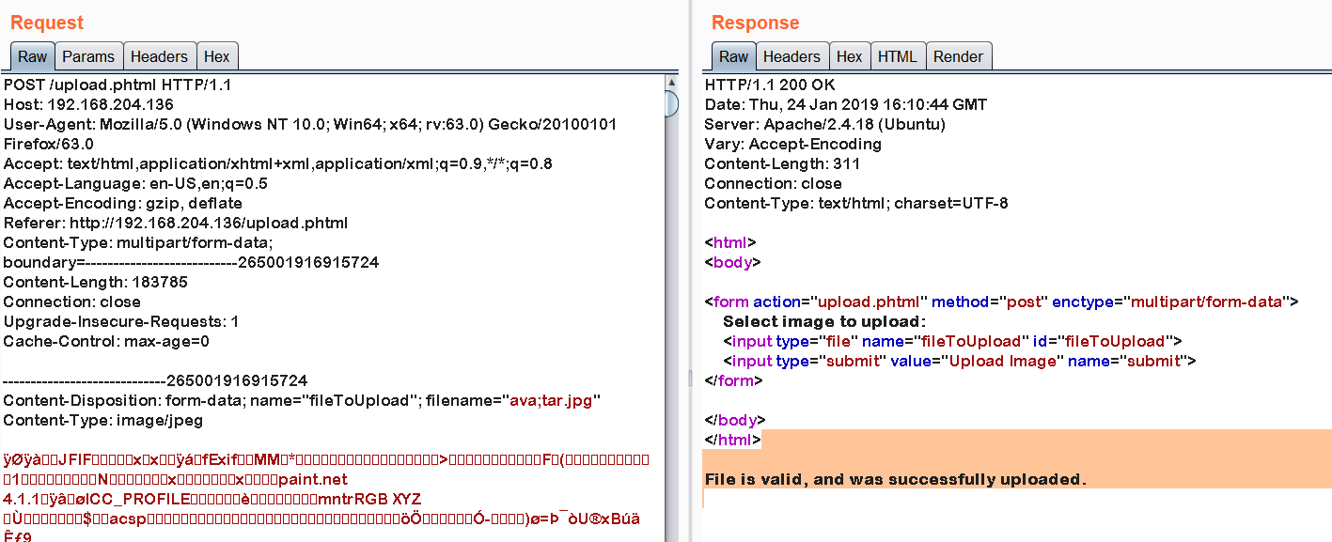1332x542 pixels.
Task: Click the Referer header line
Action: tap(176, 223)
